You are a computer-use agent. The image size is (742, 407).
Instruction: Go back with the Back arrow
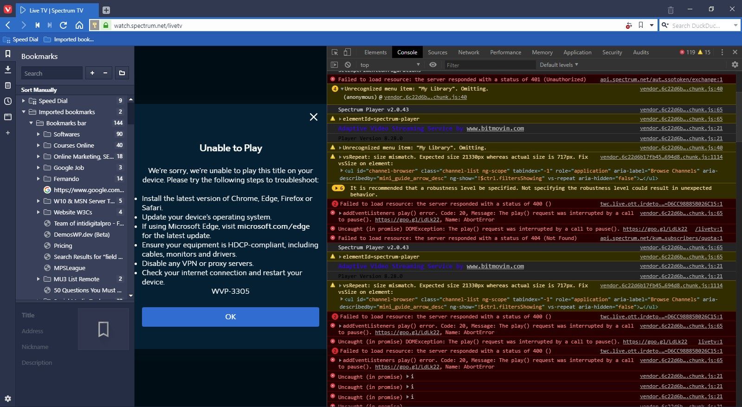(8, 25)
